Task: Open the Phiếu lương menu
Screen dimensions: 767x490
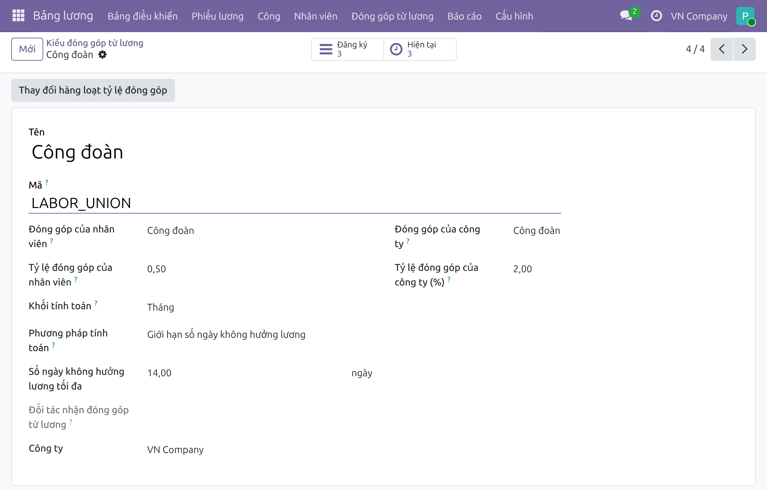Action: 218,16
